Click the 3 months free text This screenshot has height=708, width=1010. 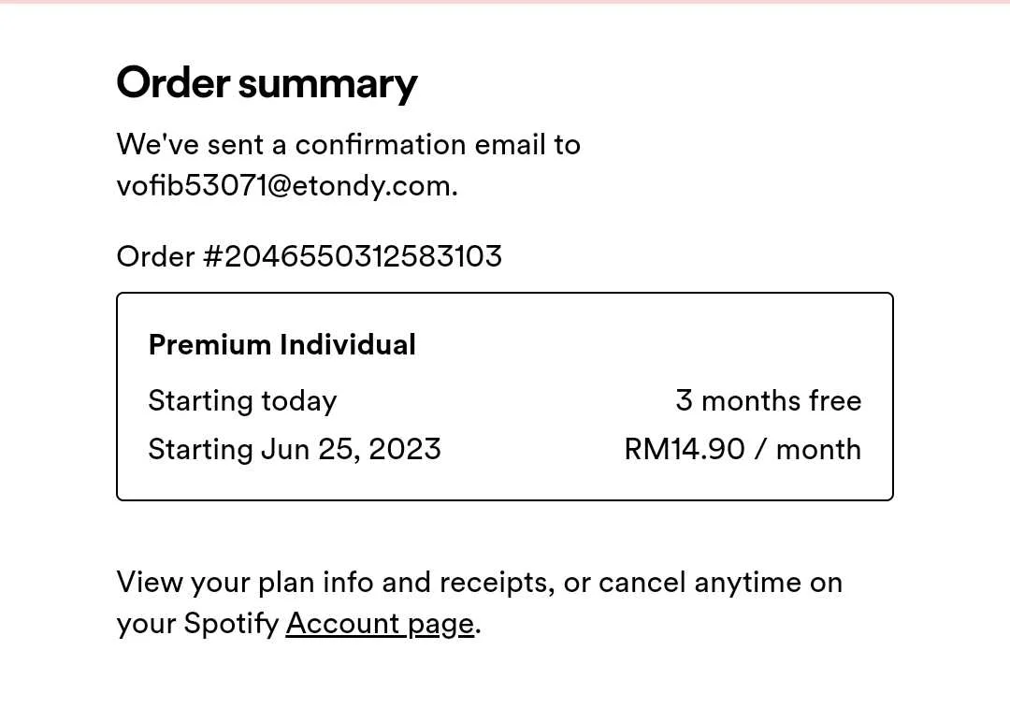click(769, 400)
